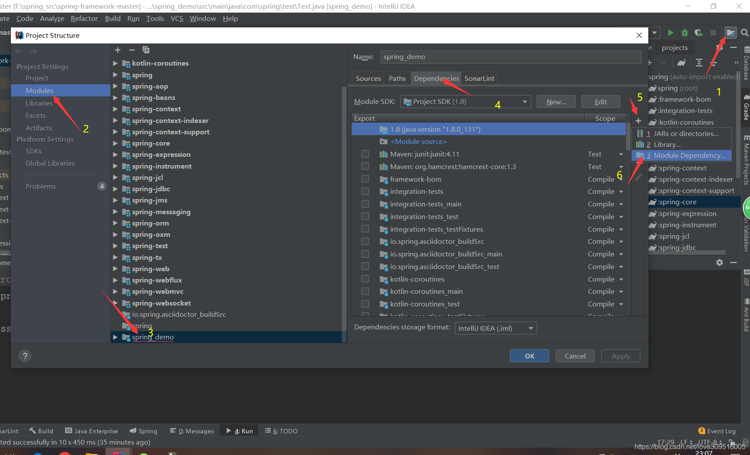Open the help question mark button
This screenshot has height=455, width=750.
point(25,356)
